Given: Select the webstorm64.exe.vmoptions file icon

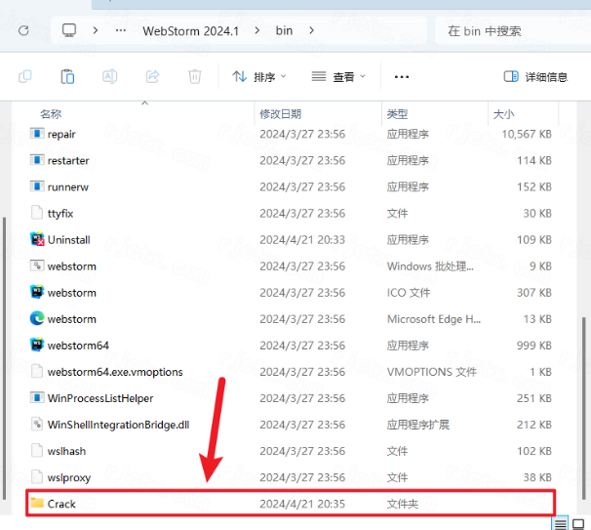Looking at the screenshot, I should coord(37,371).
